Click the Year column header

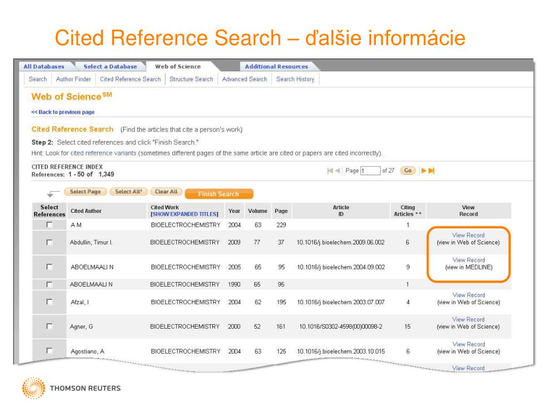235,211
